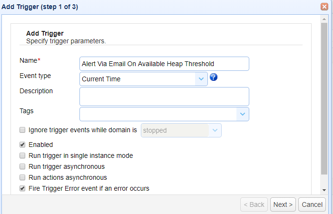
Task: Click the Tags input field
Action: (x=158, y=114)
